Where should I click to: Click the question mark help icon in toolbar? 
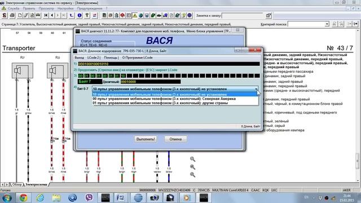pos(87,15)
